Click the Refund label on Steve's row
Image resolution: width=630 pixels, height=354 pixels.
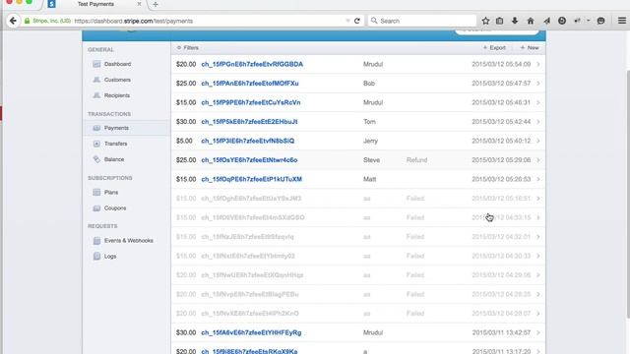pos(416,160)
